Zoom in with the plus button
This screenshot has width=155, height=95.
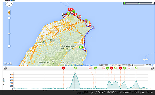point(9,18)
